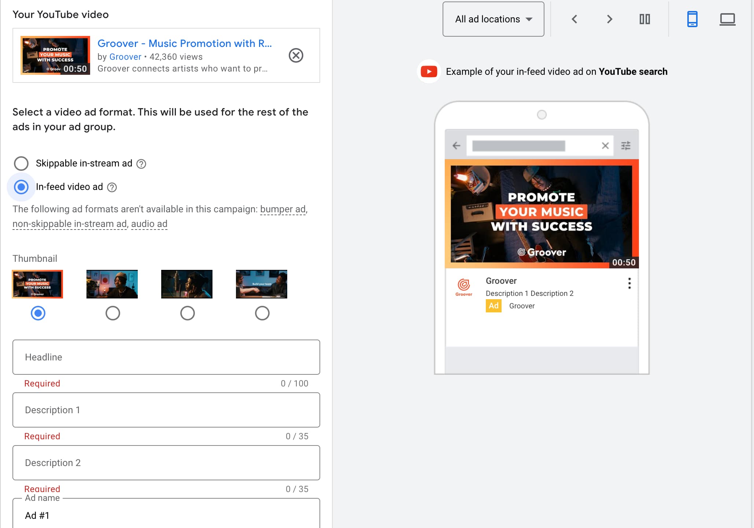This screenshot has width=754, height=528.
Task: Click the '42,360 views' text
Action: [176, 57]
